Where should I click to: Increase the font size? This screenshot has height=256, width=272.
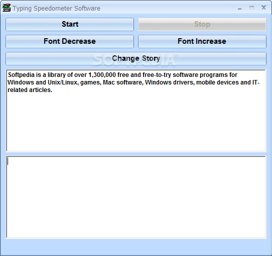[202, 41]
